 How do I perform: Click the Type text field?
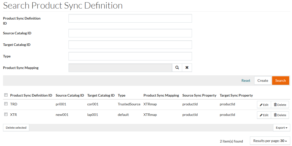click(x=130, y=56)
